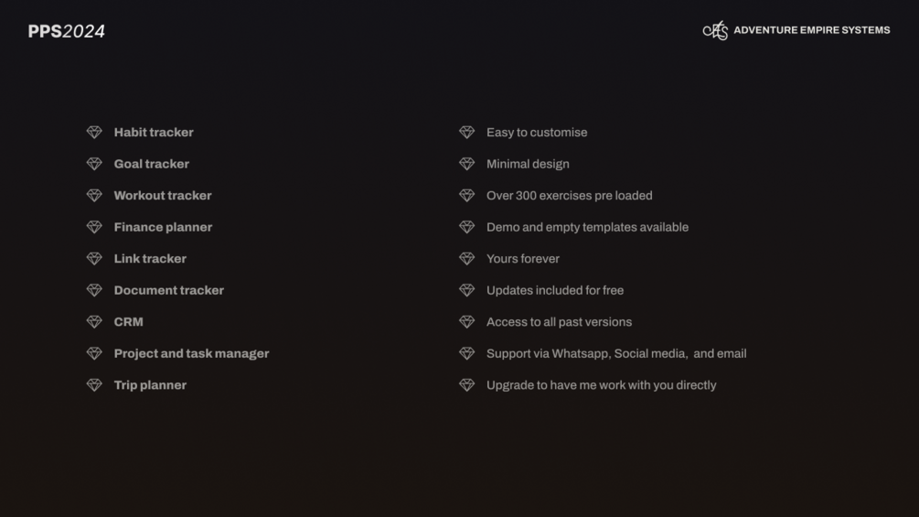Screen dimensions: 919x517
Task: Click the diamond icon next to Trip planner
Action: coord(94,385)
